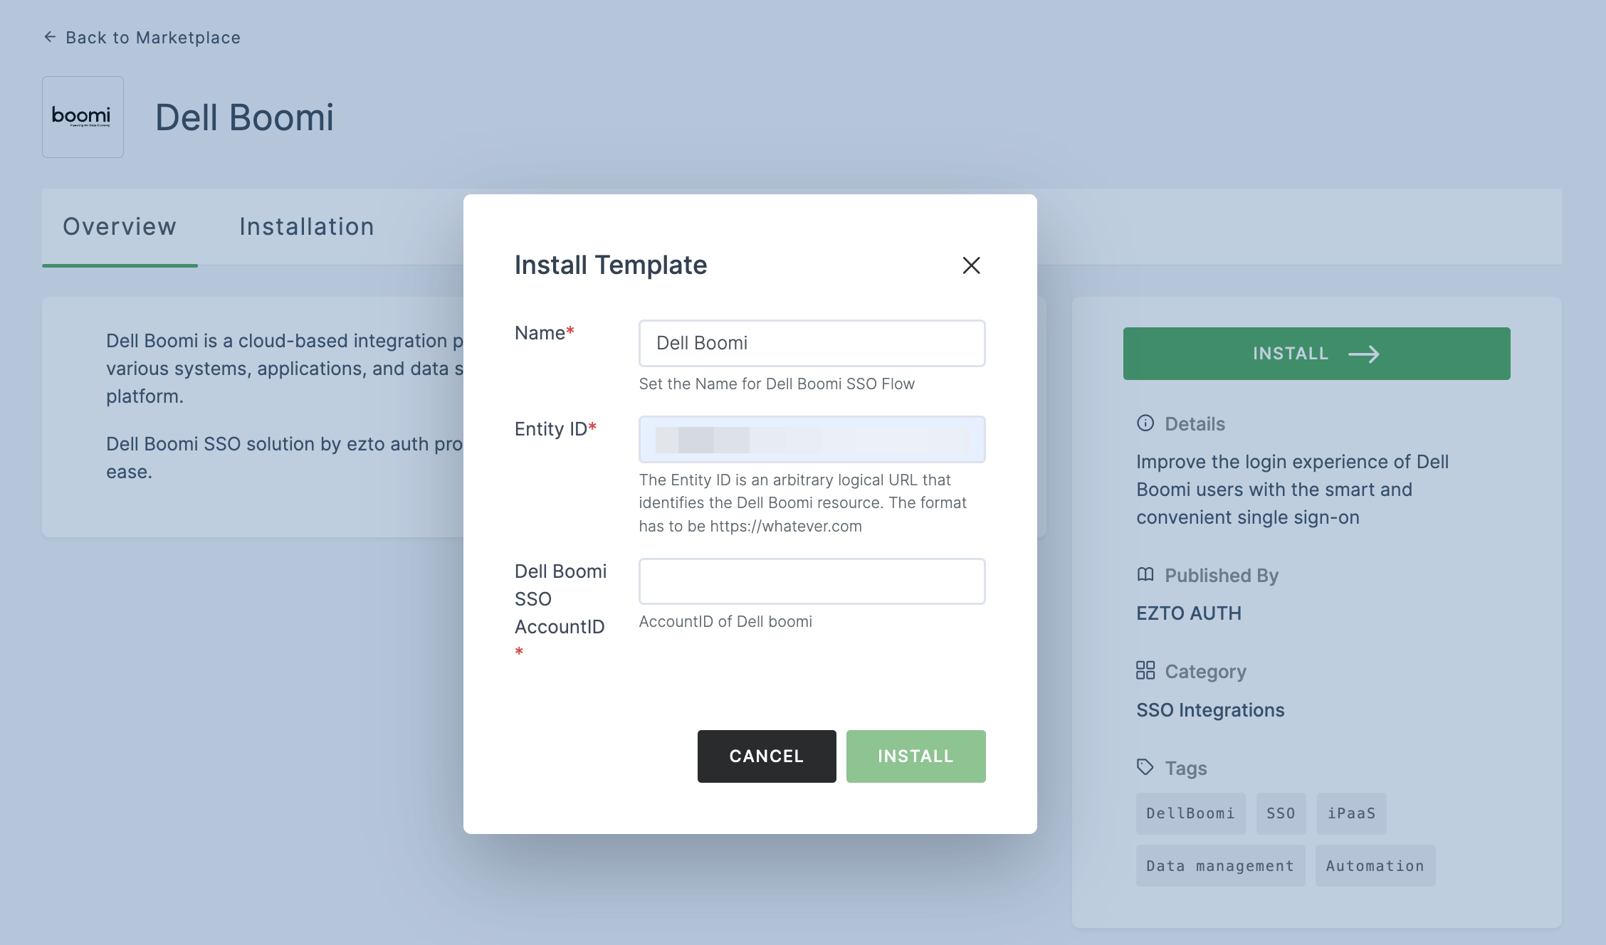Click the Tags label icon
This screenshot has width=1606, height=945.
(x=1145, y=767)
